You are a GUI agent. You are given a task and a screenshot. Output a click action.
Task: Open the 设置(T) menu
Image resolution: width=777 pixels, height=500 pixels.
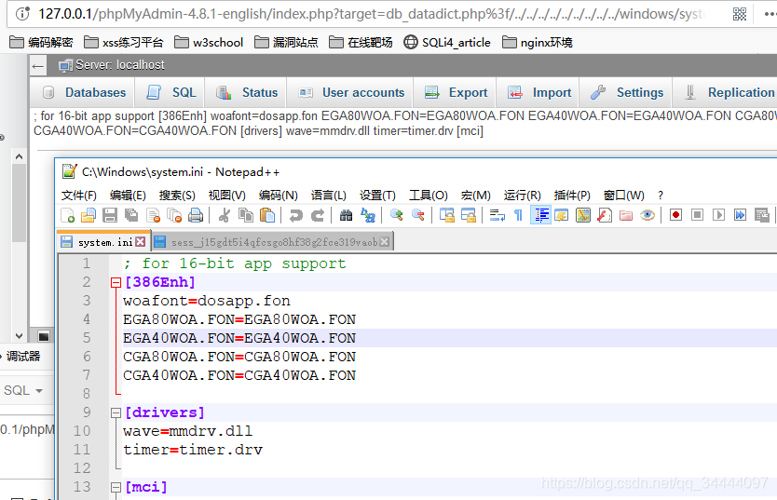[377, 196]
